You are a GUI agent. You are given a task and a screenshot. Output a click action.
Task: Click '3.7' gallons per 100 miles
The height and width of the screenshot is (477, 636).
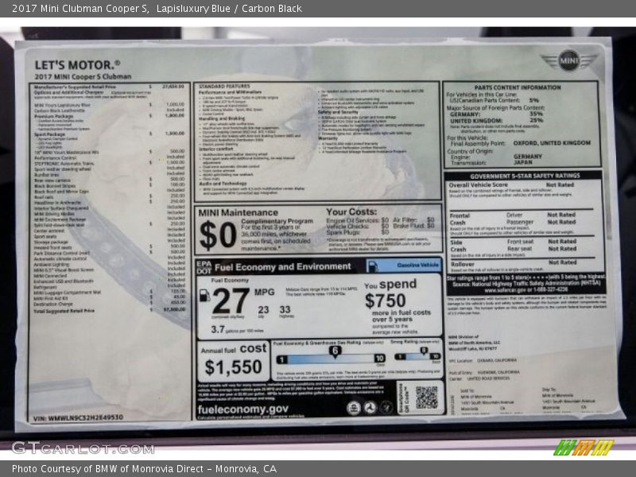coord(217,330)
